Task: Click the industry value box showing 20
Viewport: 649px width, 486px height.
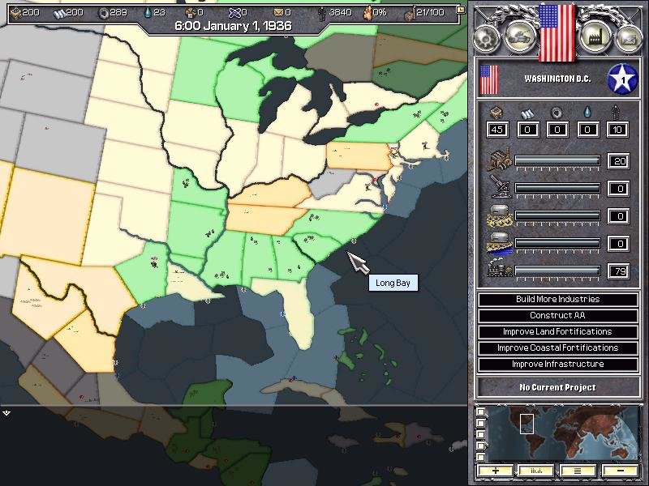Action: pos(618,160)
